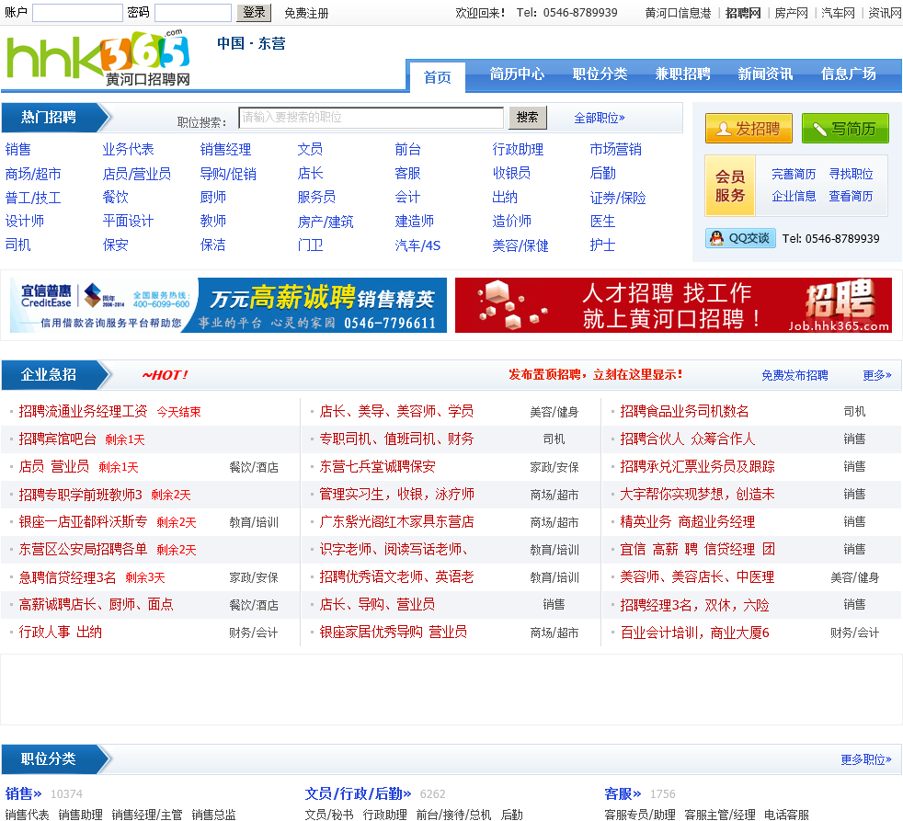Click the 职位搜索 job search text box

click(x=371, y=118)
